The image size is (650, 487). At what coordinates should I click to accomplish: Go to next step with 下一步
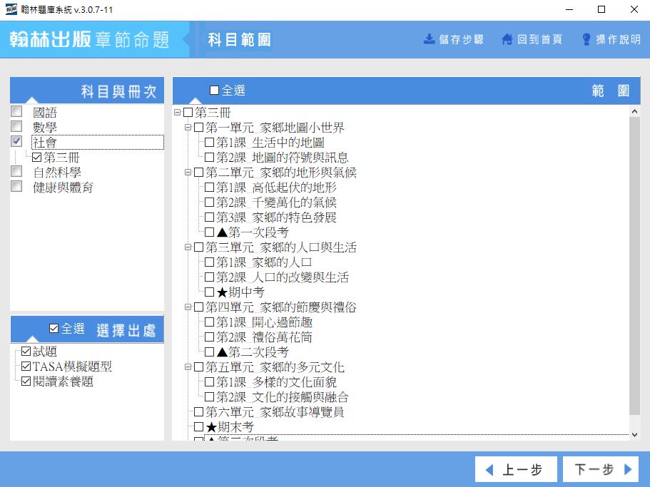pos(600,470)
